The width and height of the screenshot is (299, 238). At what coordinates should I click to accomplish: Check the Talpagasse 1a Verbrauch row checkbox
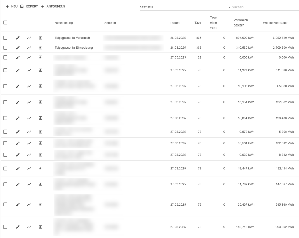(5, 38)
